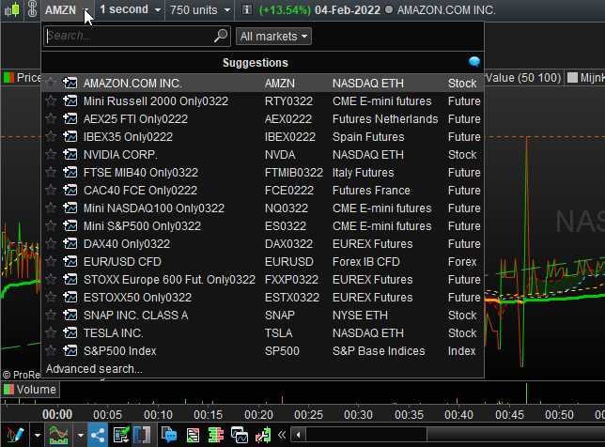Image resolution: width=605 pixels, height=447 pixels.
Task: Open a new chart for NVIDIA CORP.
Action: 70,154
